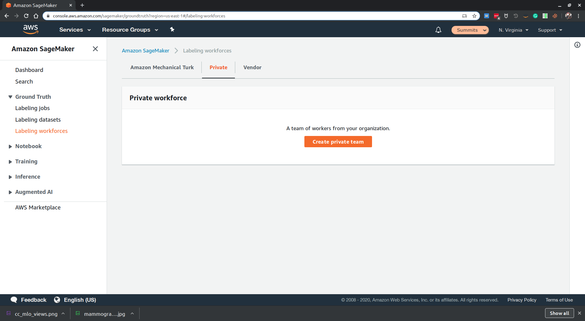
Task: Click the site lock icon in address bar
Action: 48,16
